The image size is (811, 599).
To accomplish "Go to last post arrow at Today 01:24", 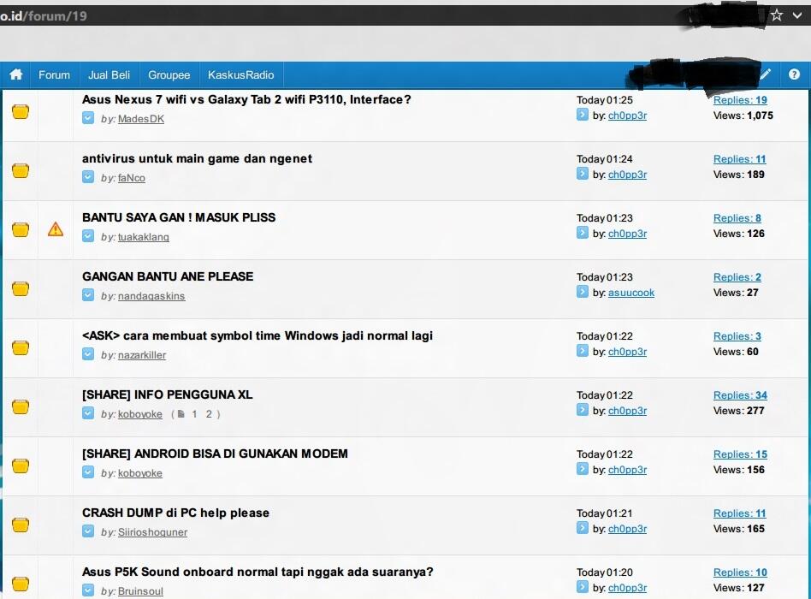I will [583, 174].
